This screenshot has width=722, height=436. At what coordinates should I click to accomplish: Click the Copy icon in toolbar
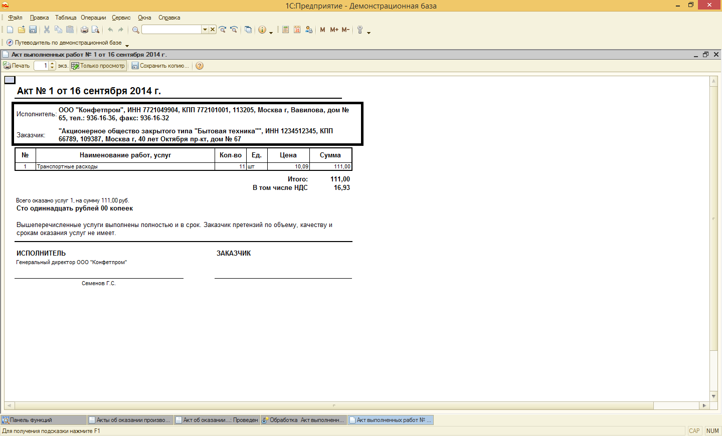tap(58, 30)
